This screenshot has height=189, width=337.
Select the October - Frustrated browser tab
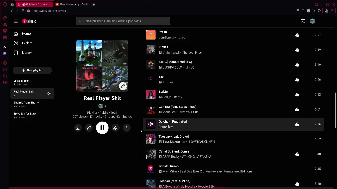[x=34, y=4]
